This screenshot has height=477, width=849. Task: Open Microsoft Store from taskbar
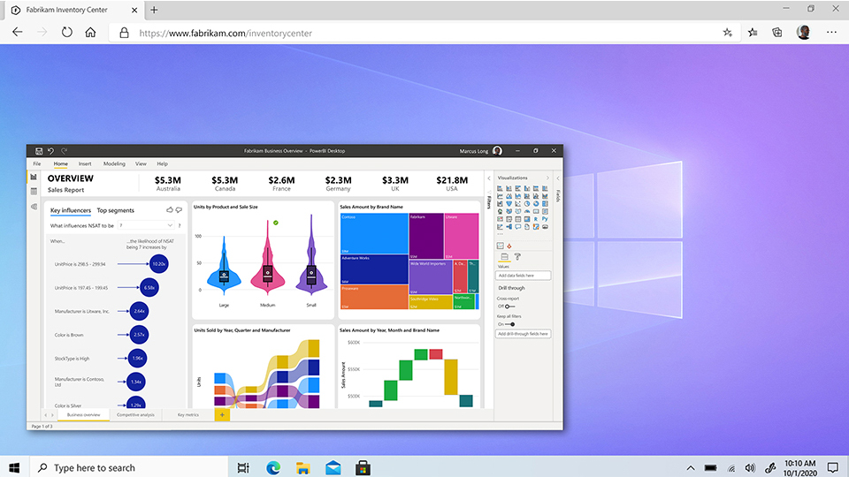click(x=363, y=468)
